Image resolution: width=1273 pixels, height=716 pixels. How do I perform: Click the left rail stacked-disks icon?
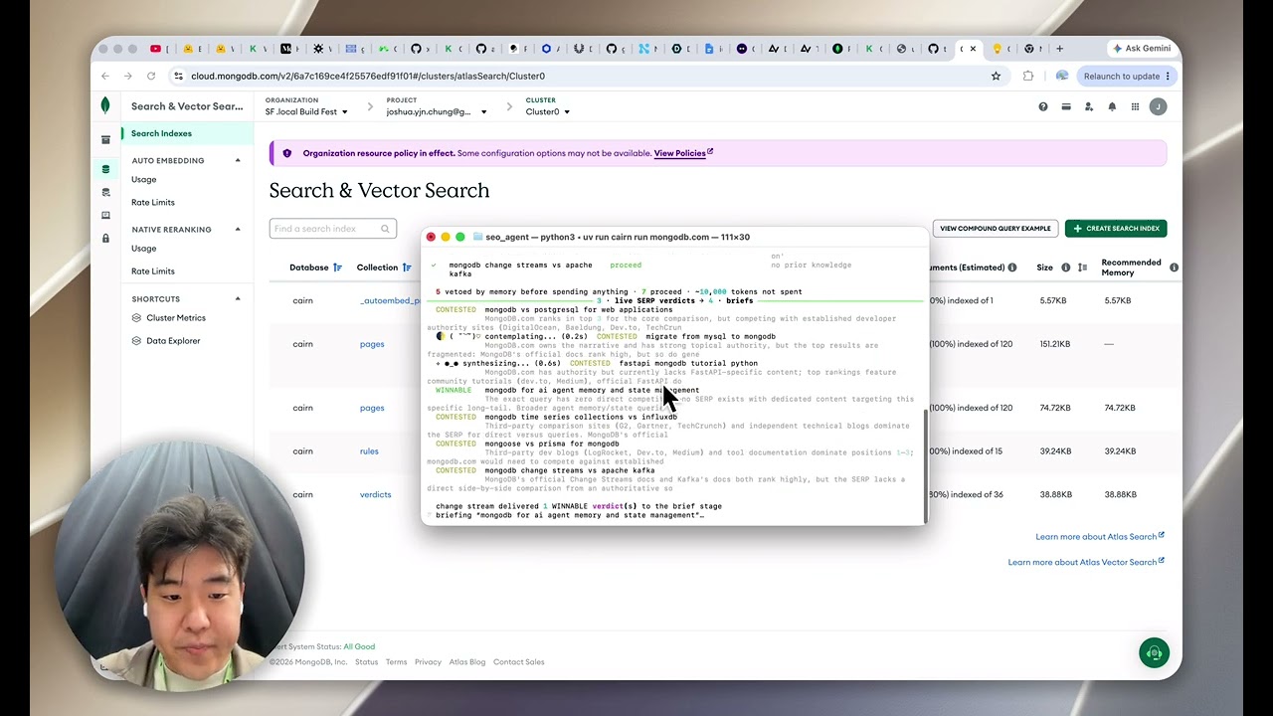point(105,192)
